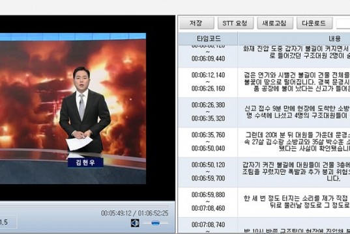Viewport: 350px width, 234px height.
Task: Edit caption starting with 신고 접수 9분
Action: pyautogui.click(x=294, y=112)
